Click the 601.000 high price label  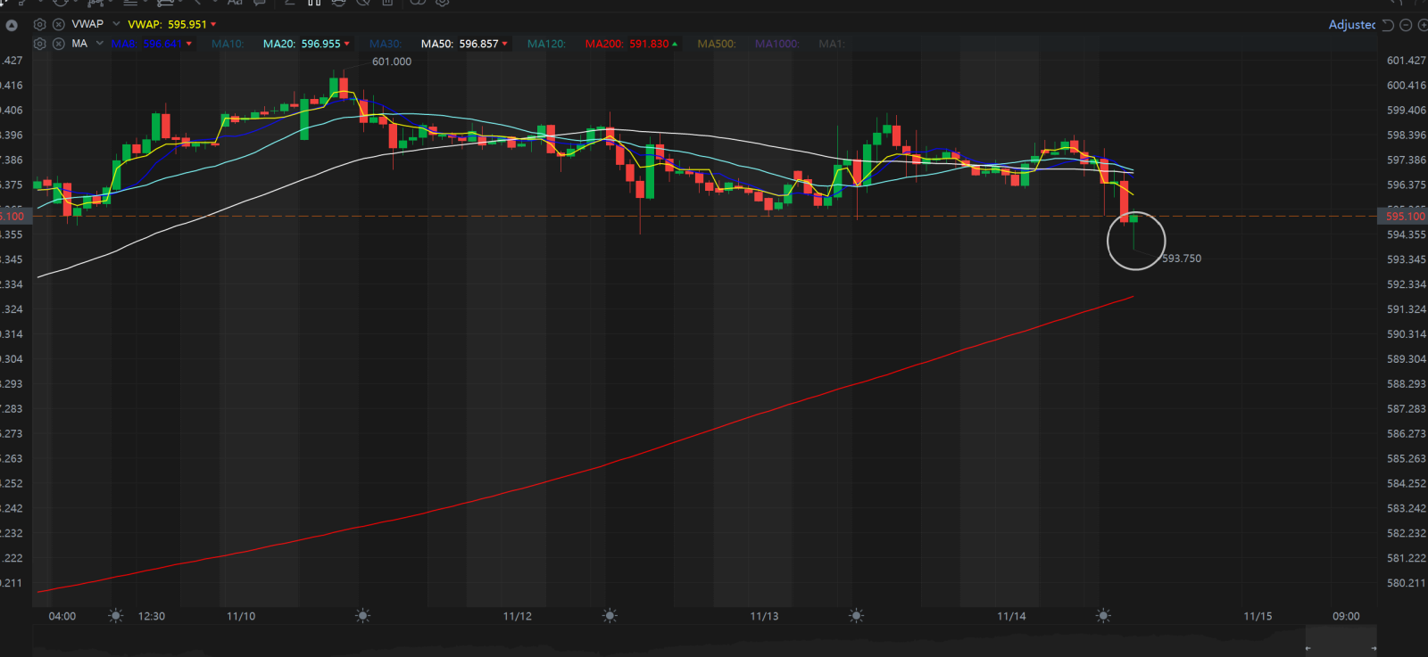(x=392, y=62)
